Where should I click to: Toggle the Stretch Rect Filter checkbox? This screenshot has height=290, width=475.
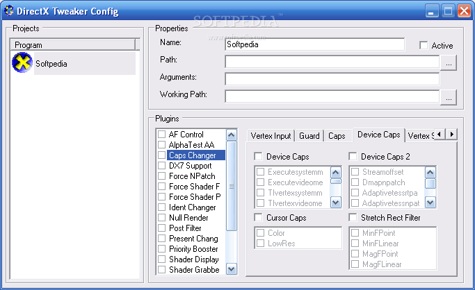[353, 218]
